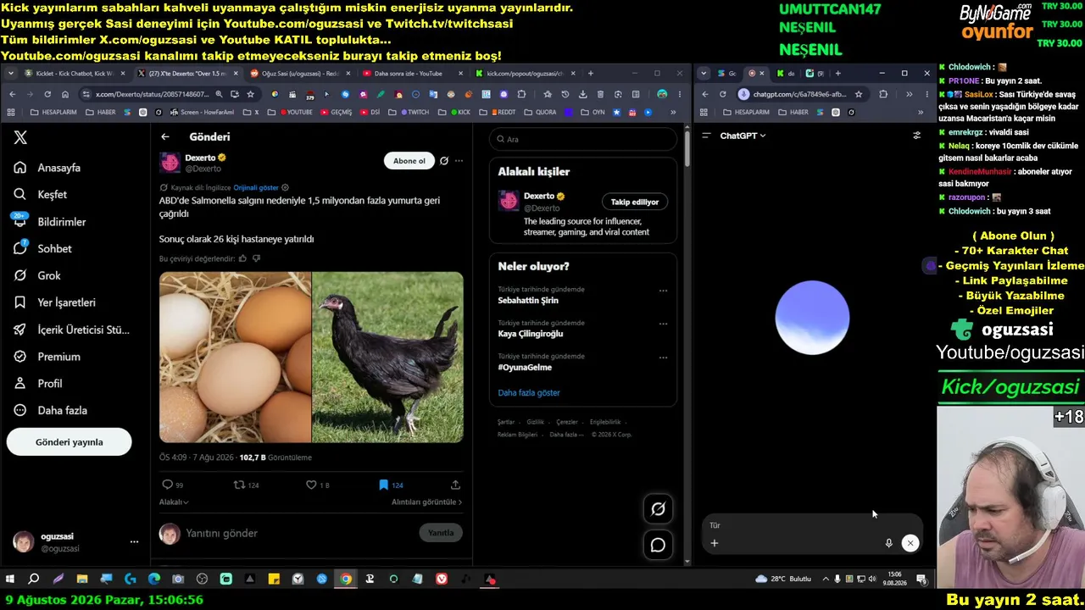Open Chrome from the taskbar
Viewport: 1085px width, 610px height.
(346, 579)
